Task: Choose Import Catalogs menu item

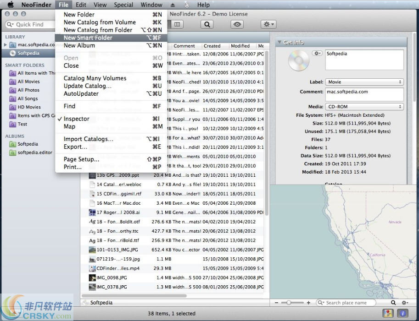Action: (x=111, y=139)
